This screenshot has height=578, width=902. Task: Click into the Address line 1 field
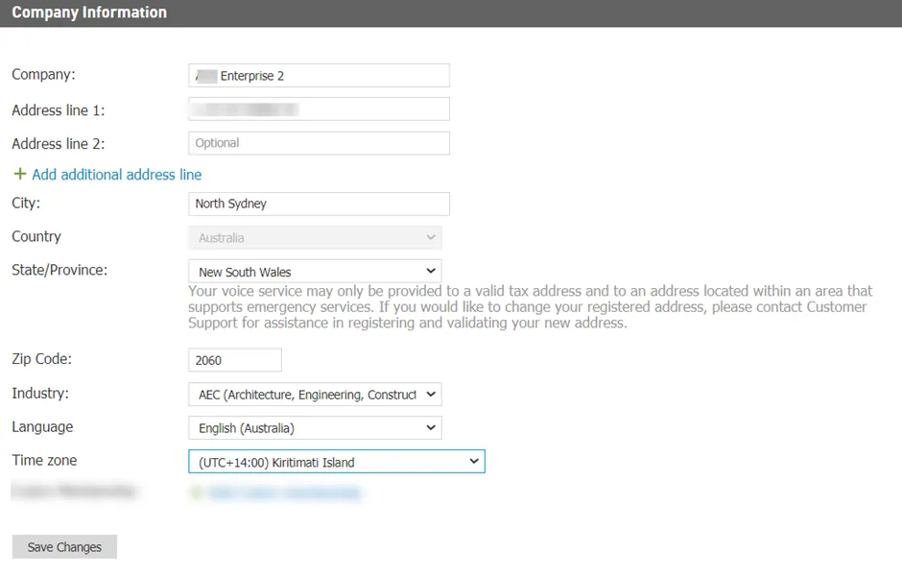[x=319, y=109]
